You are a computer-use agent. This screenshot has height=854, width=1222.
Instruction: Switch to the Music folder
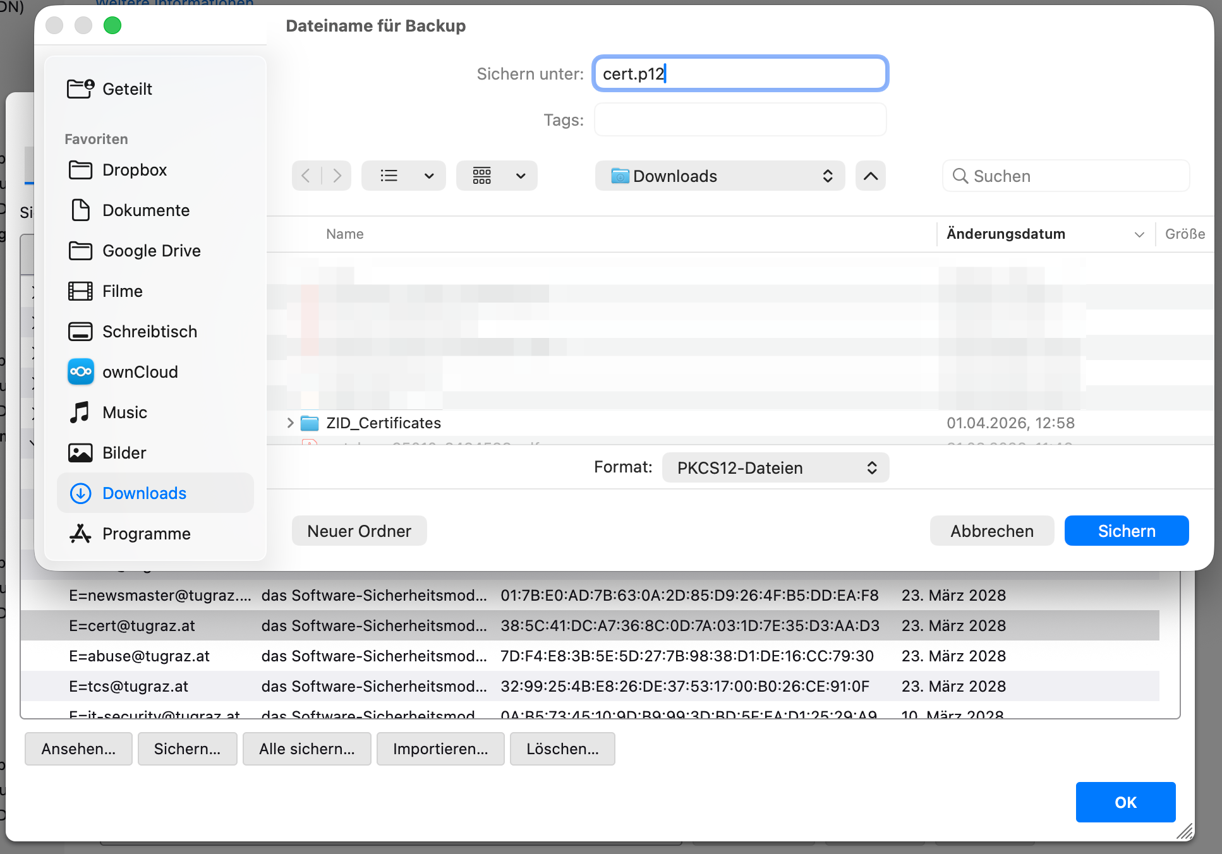click(x=124, y=412)
